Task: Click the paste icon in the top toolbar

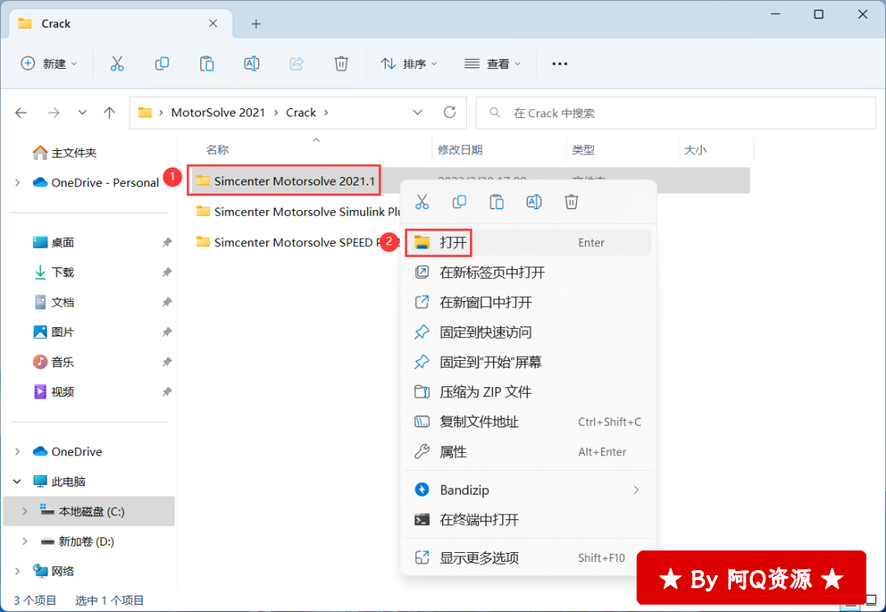Action: (x=207, y=64)
